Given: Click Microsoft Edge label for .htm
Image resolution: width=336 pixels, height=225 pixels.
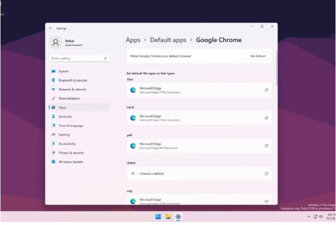Looking at the screenshot, I should click(x=150, y=88).
